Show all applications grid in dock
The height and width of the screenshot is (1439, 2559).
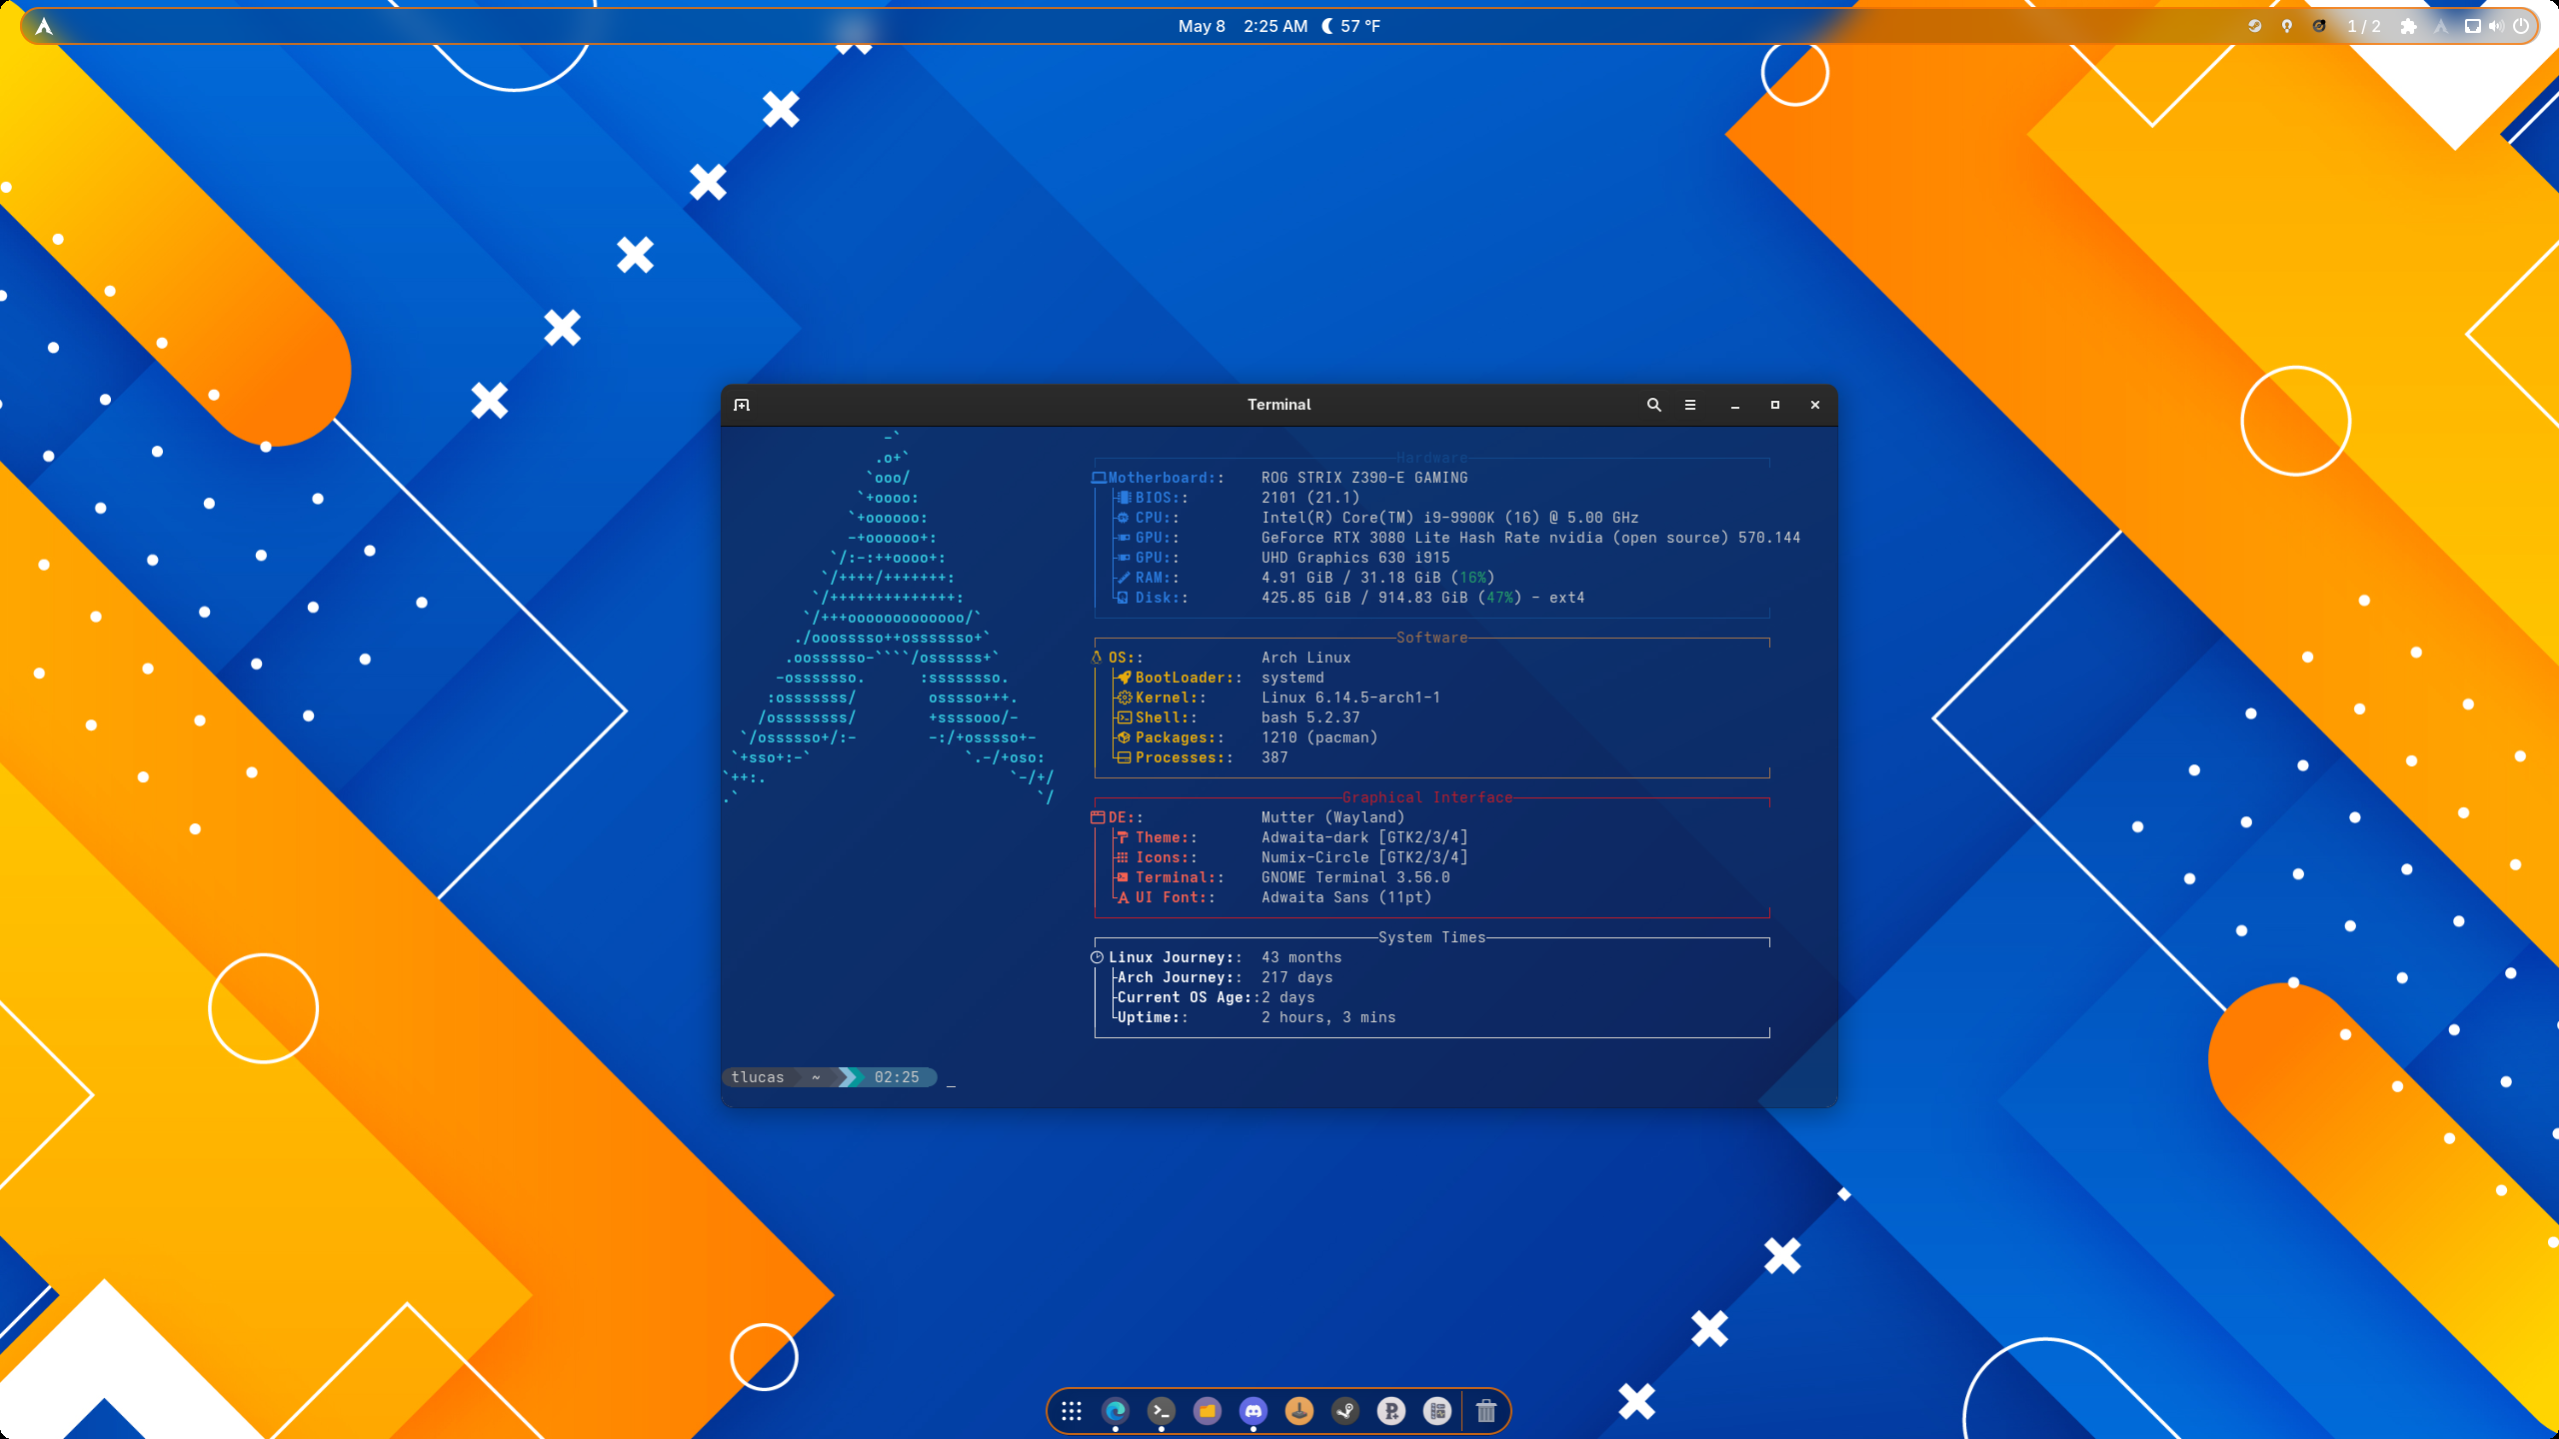(1071, 1410)
